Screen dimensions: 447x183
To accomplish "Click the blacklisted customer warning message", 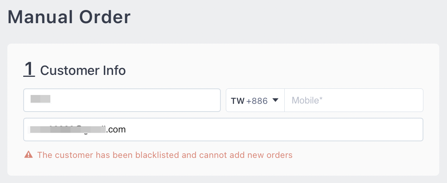I will [165, 155].
